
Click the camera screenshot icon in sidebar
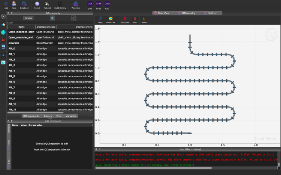point(3,63)
